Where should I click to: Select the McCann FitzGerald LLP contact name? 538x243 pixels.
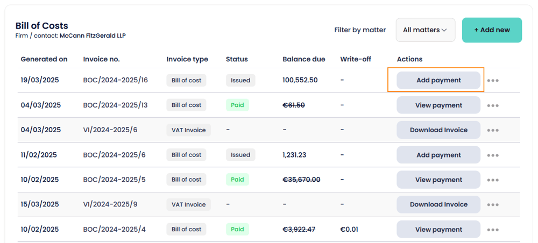pos(93,36)
